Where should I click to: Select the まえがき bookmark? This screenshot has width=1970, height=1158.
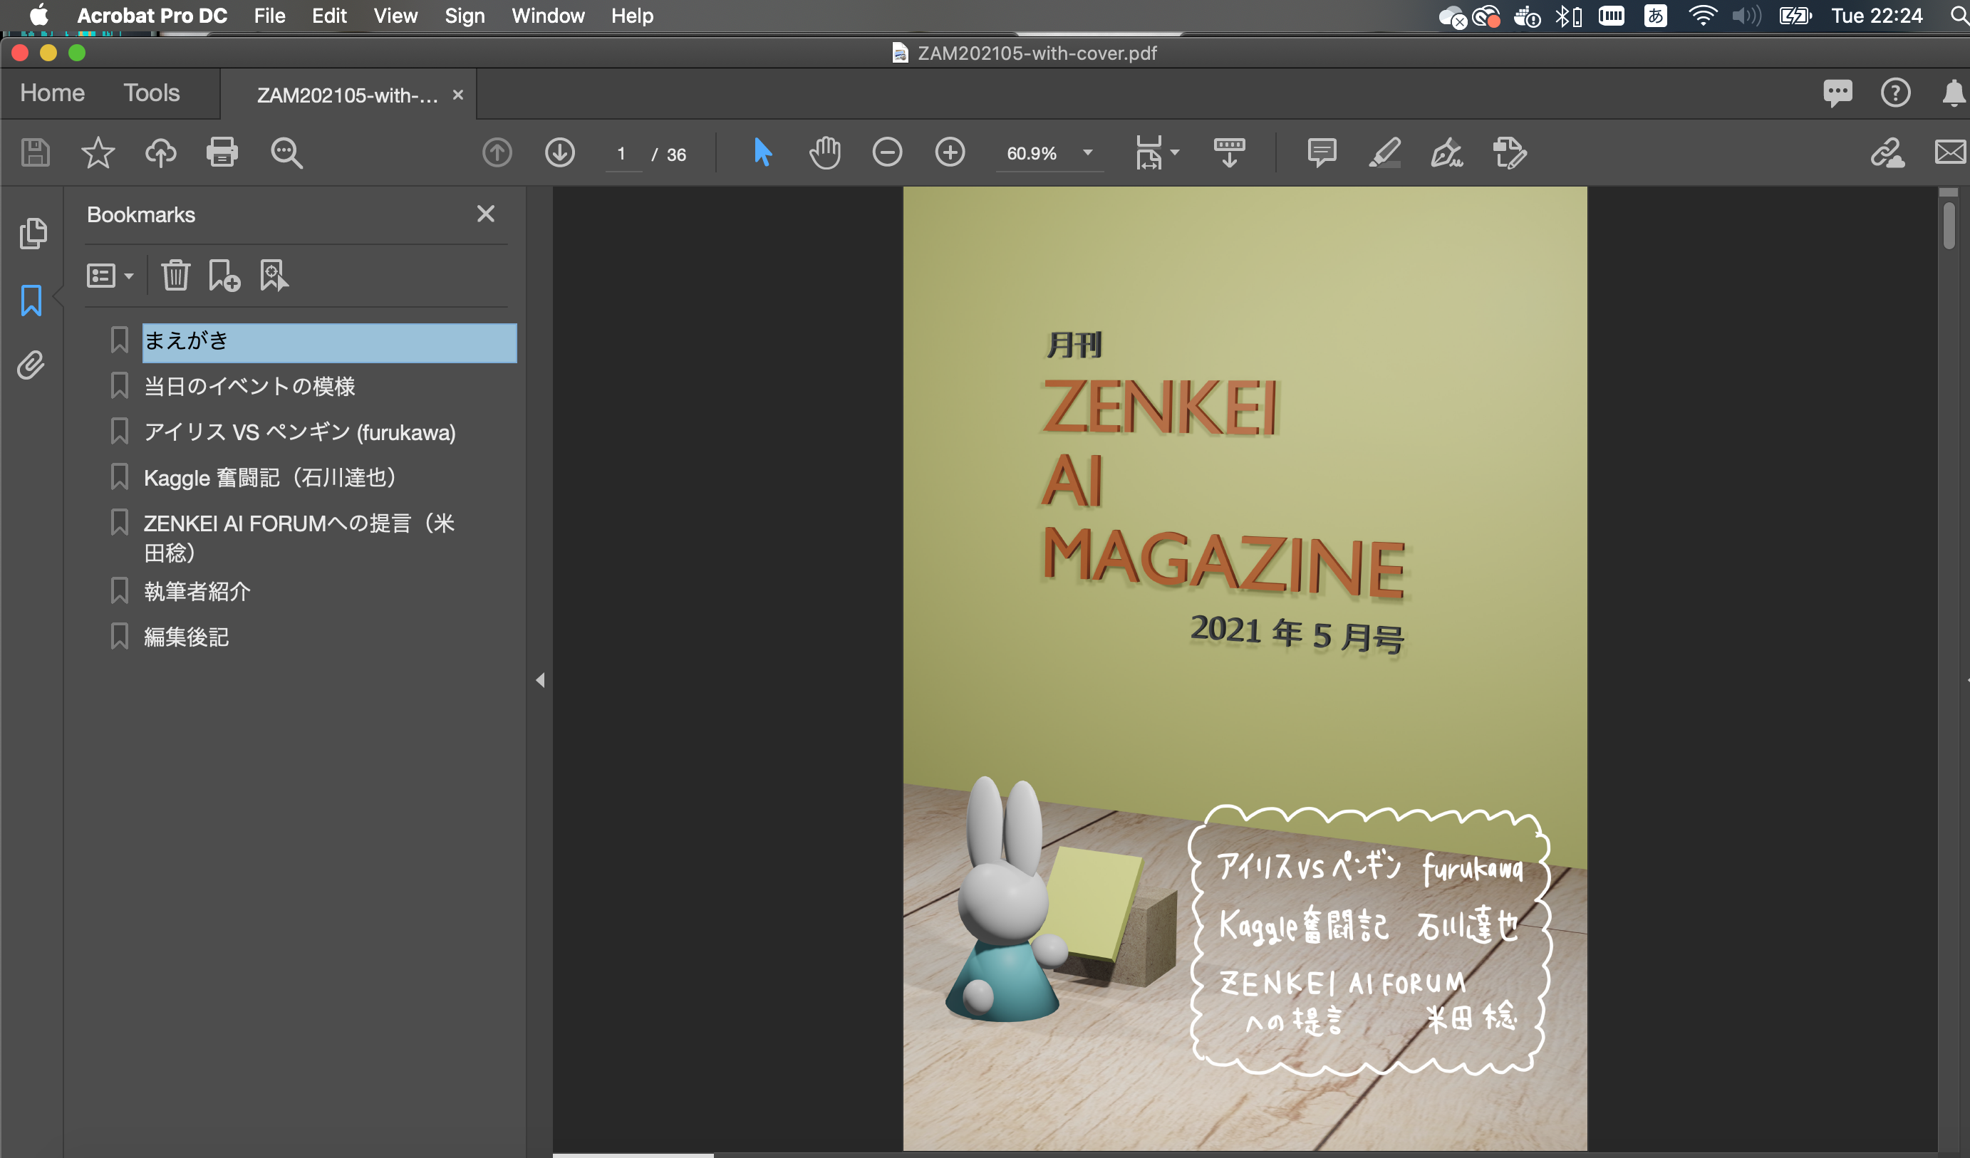(x=329, y=343)
